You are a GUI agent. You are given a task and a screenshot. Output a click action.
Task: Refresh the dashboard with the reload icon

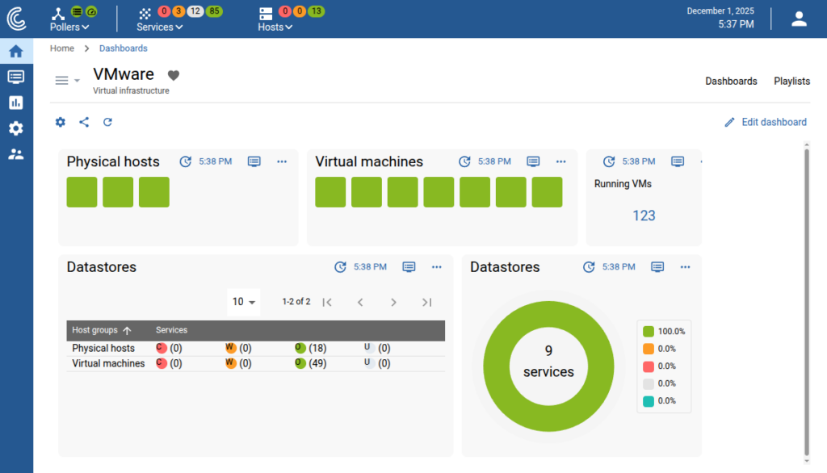coord(107,122)
